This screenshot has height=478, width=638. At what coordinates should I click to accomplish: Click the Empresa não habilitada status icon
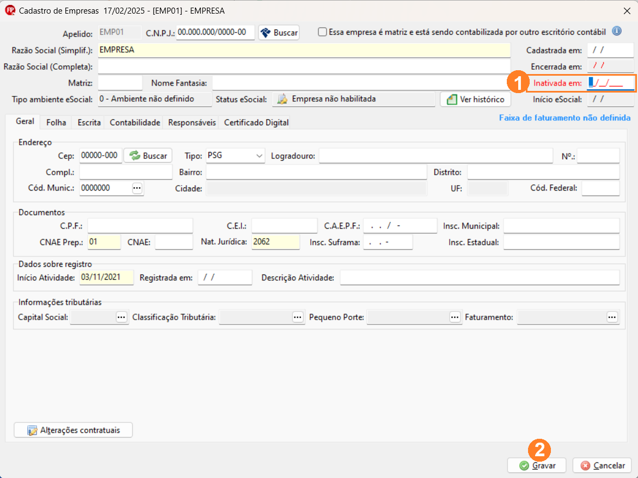pyautogui.click(x=283, y=99)
